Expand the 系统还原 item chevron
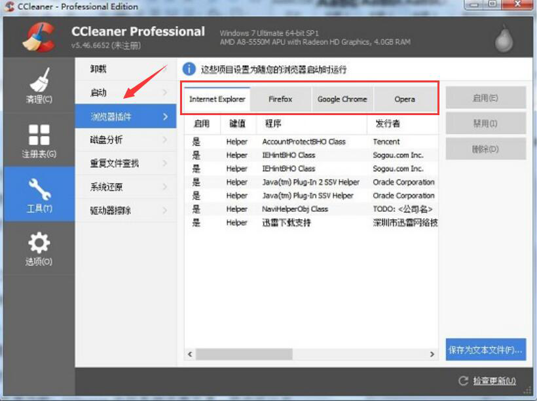The width and height of the screenshot is (537, 401). click(167, 187)
